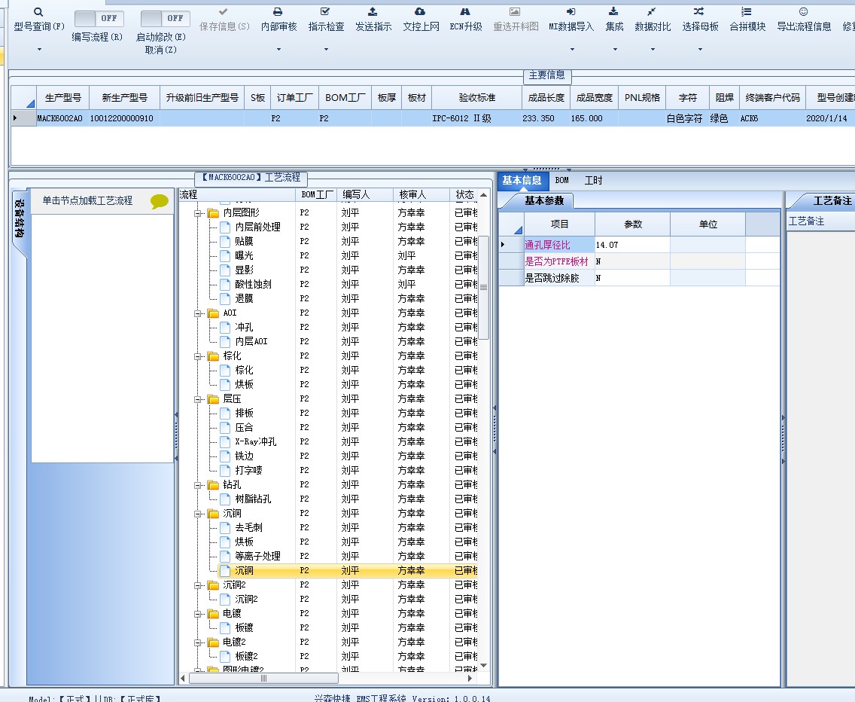
Task: Open the 型号查询 dropdown arrow
Action: coord(39,49)
